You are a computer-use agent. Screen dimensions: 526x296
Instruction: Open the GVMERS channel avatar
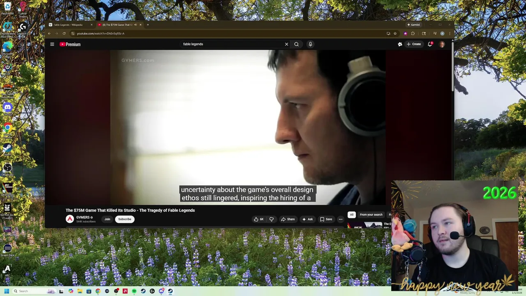click(x=70, y=219)
